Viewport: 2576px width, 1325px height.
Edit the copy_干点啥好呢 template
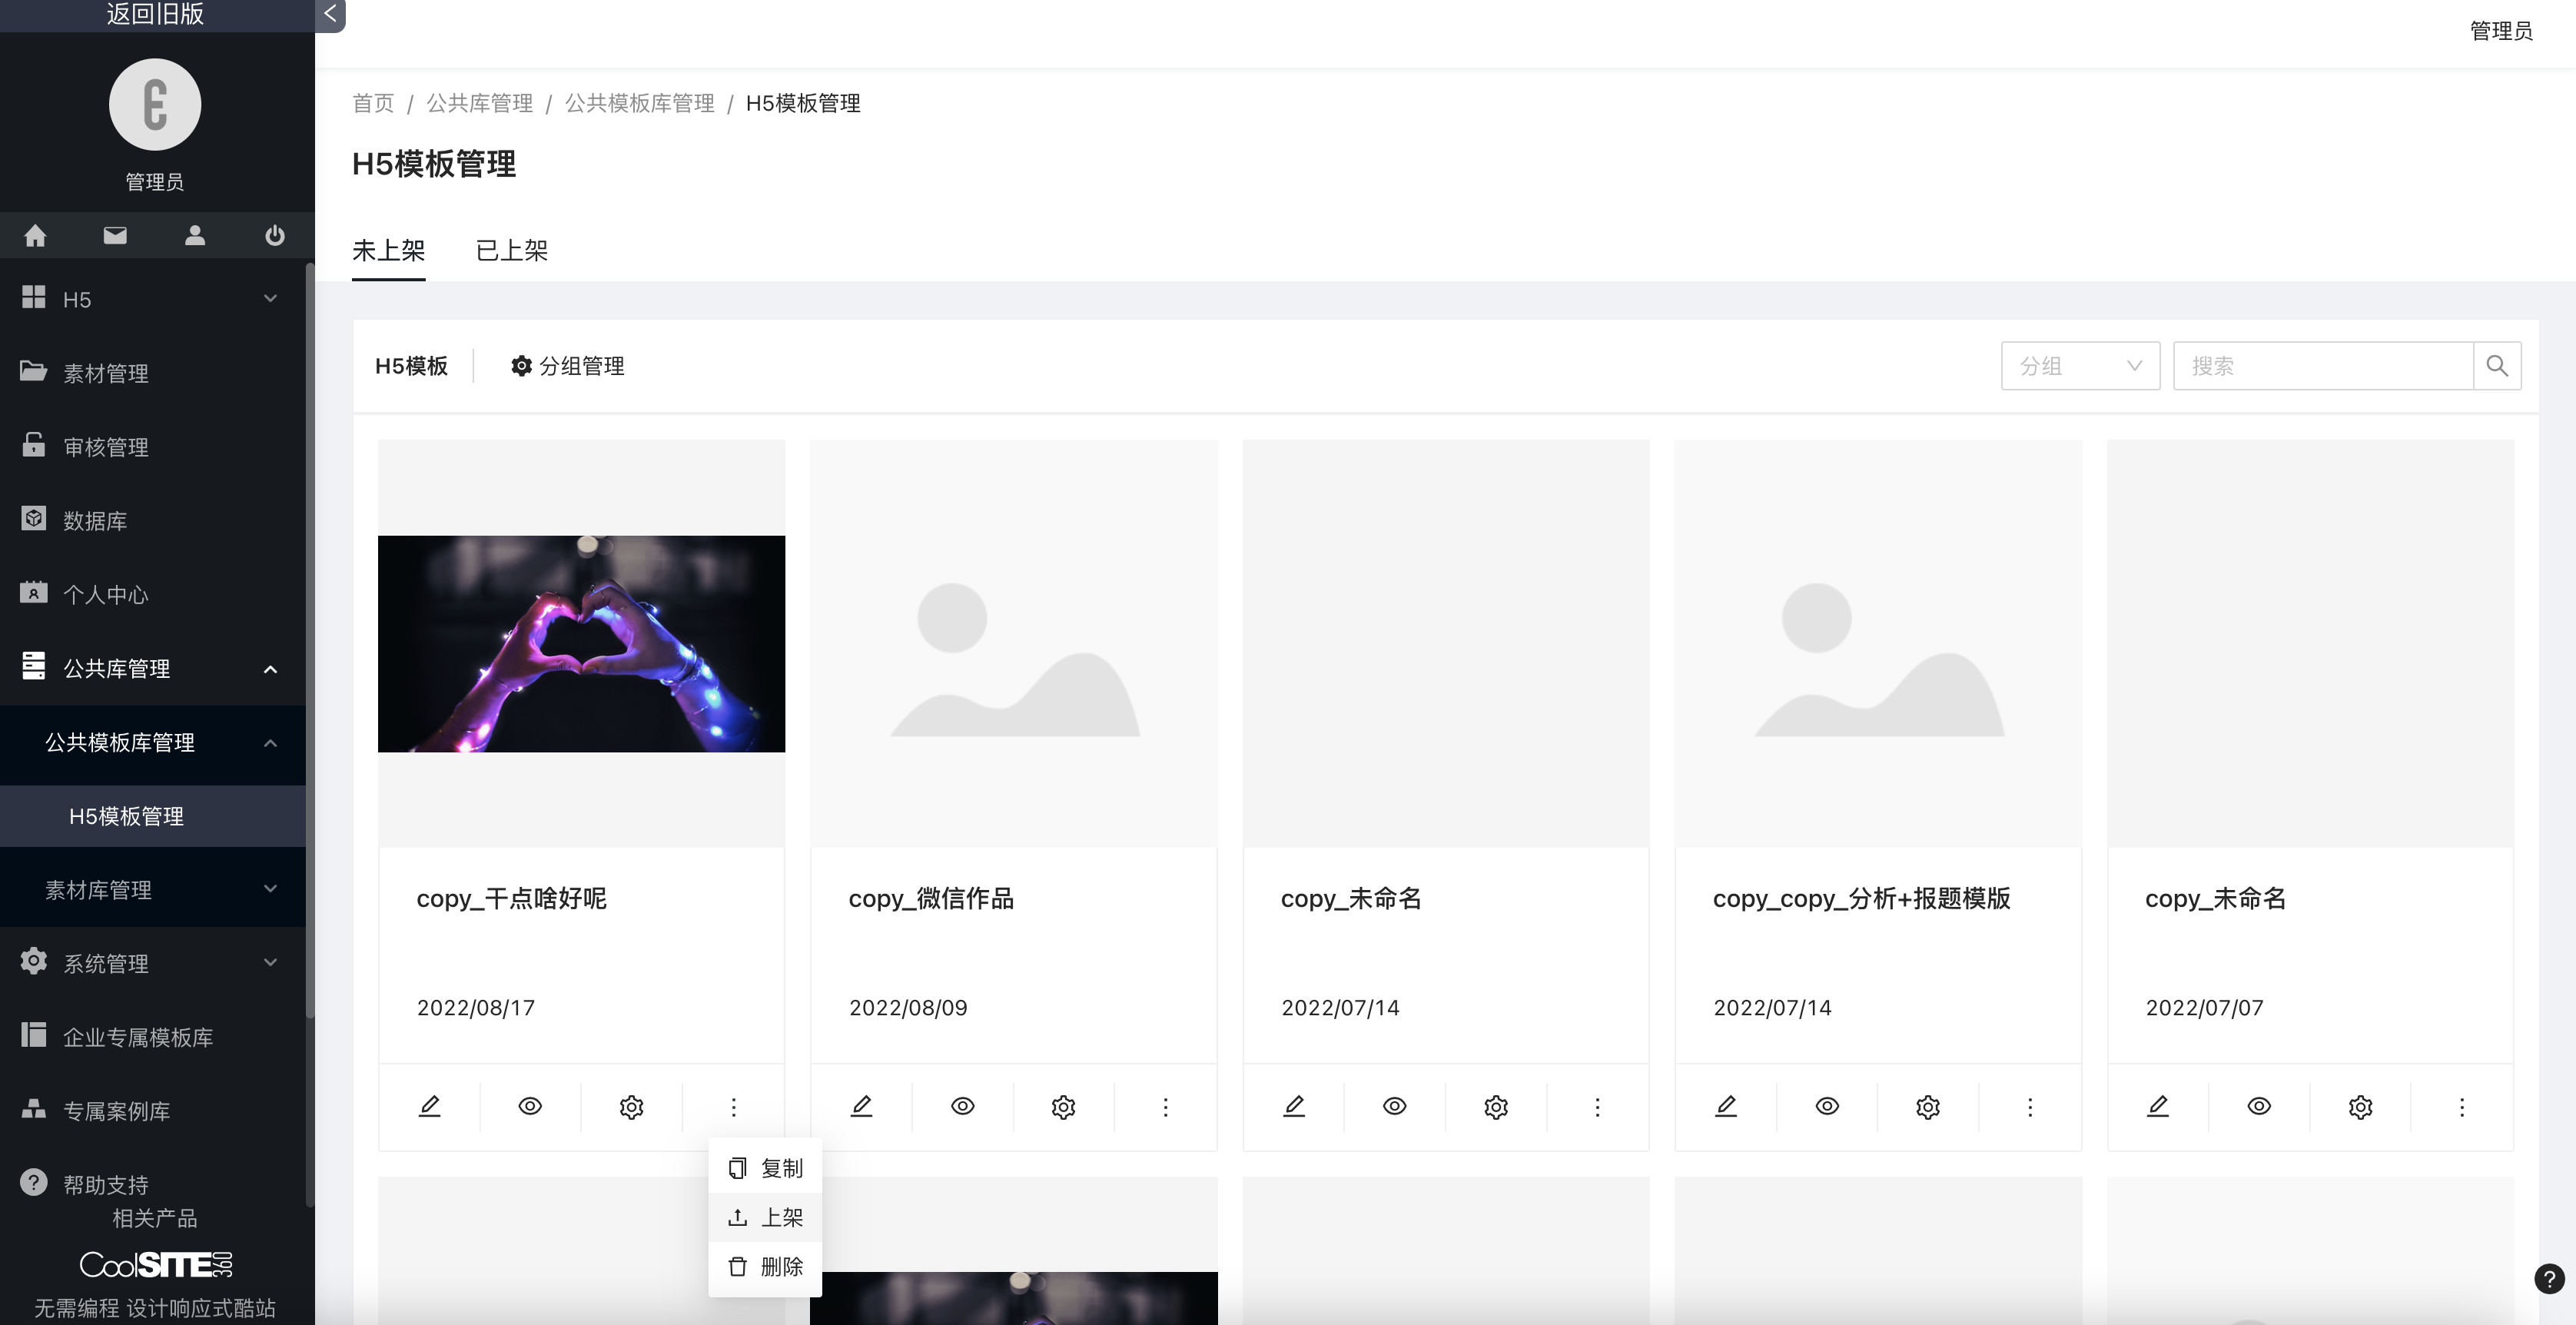pos(429,1106)
